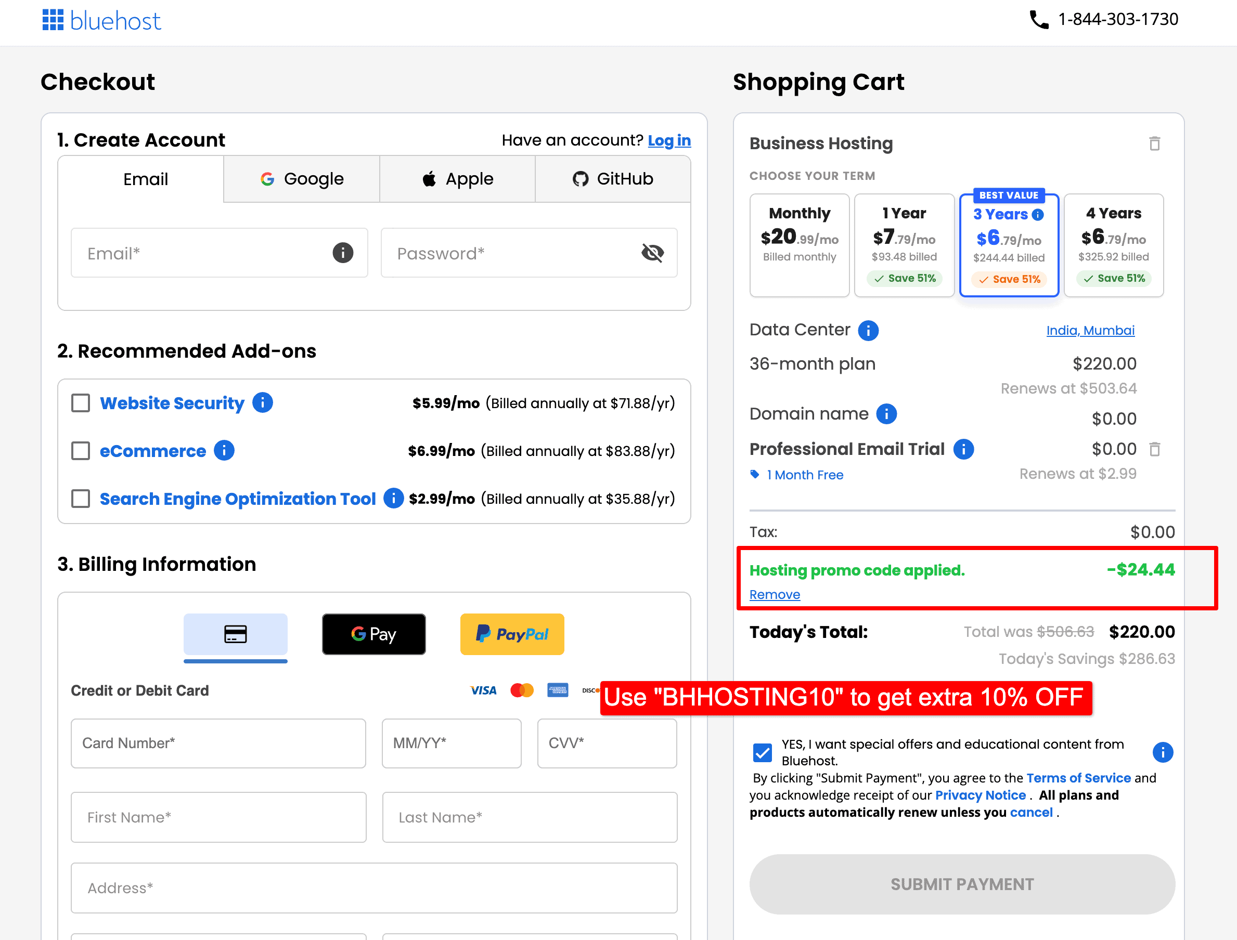The width and height of the screenshot is (1237, 940).
Task: Open eCommerce info icon
Action: (x=224, y=450)
